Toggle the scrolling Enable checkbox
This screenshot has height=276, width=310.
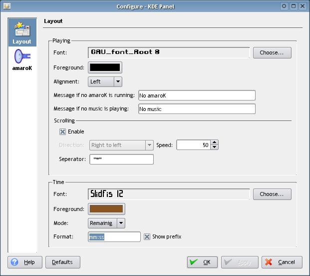[x=62, y=131]
